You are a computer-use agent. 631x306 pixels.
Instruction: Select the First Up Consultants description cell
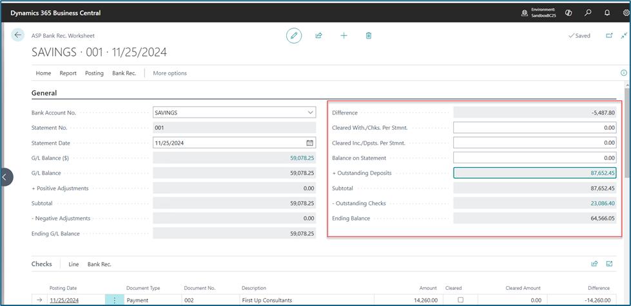point(307,300)
